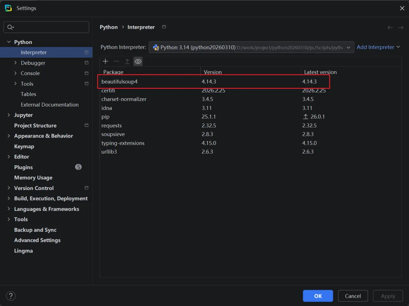Screen dimensions: 409x306
Task: Select the idna package row
Action: point(250,108)
